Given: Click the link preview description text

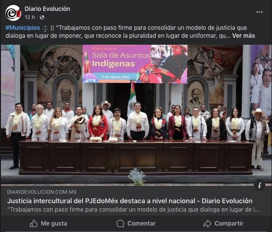Looking at the screenshot, I should (133, 210).
